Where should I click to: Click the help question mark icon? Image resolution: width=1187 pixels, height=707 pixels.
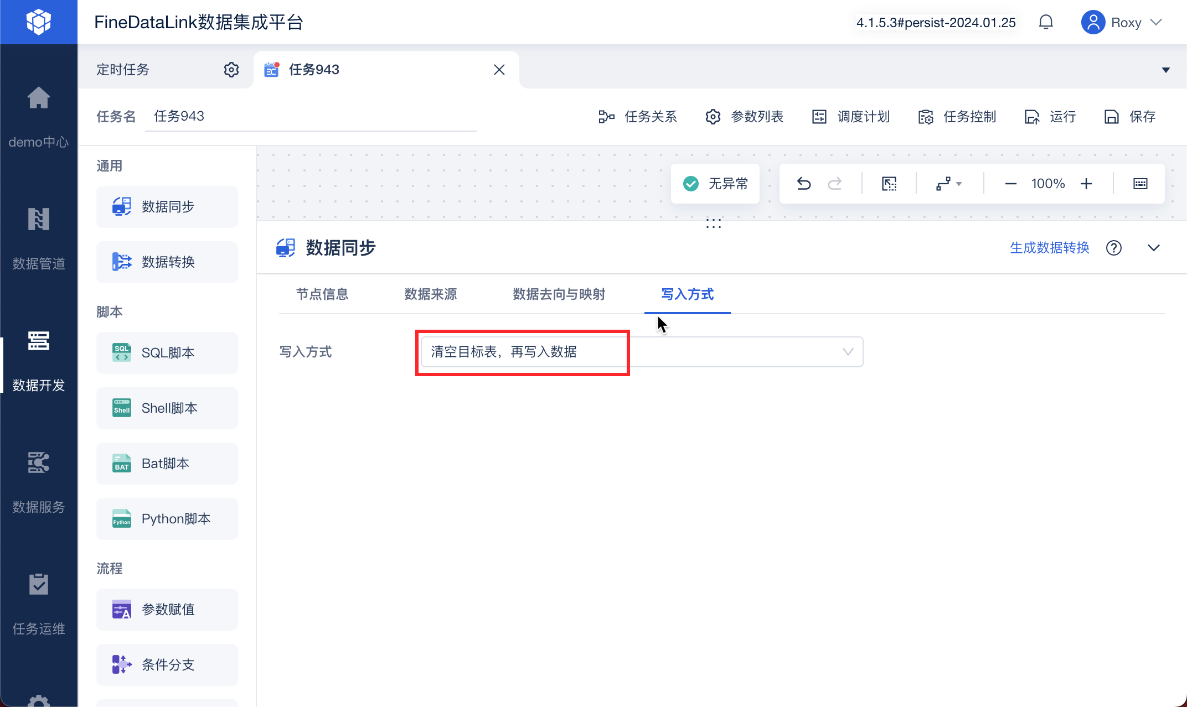click(1114, 248)
